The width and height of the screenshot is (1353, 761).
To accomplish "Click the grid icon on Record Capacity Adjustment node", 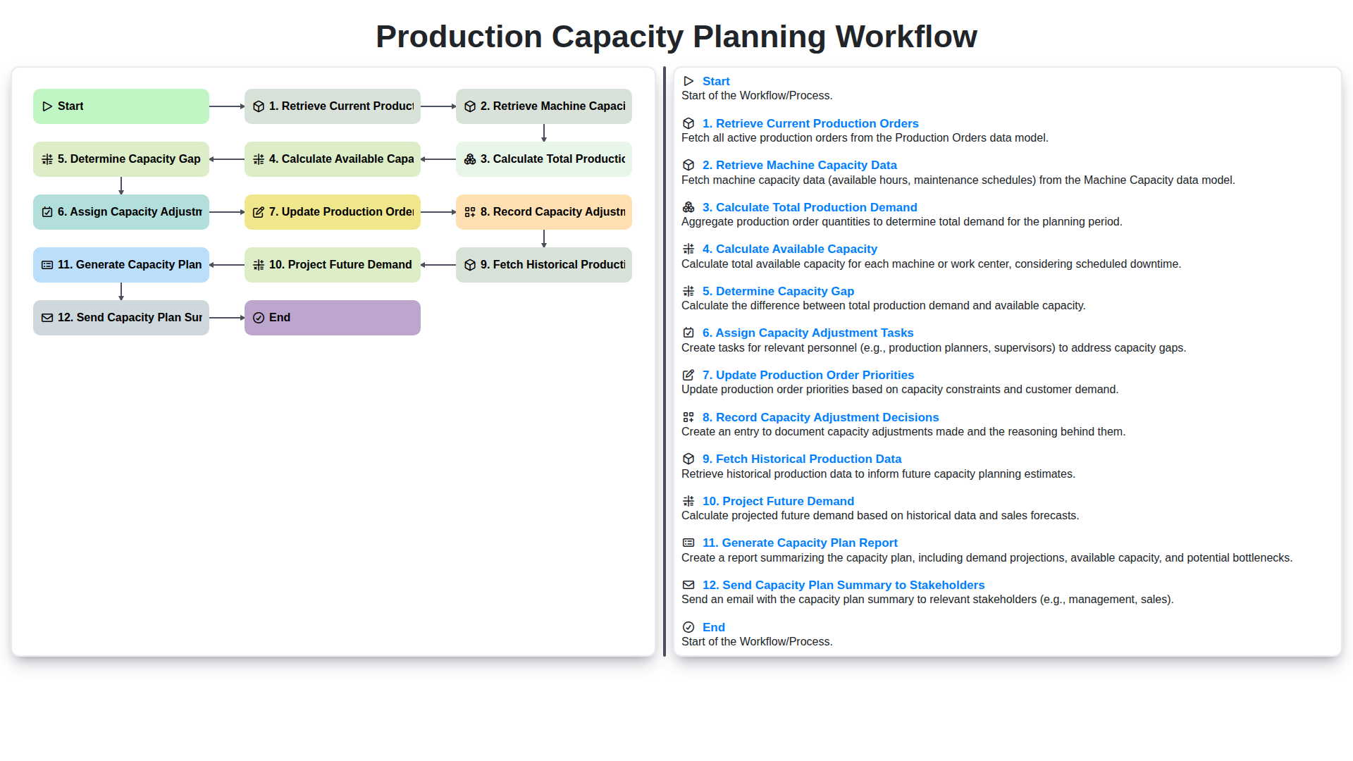I will coord(470,211).
